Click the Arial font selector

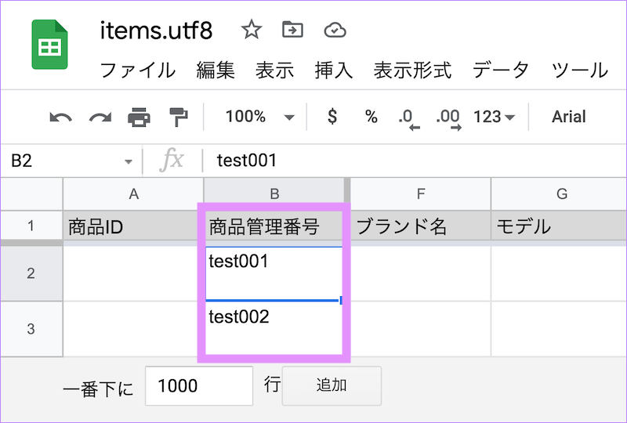tap(568, 117)
